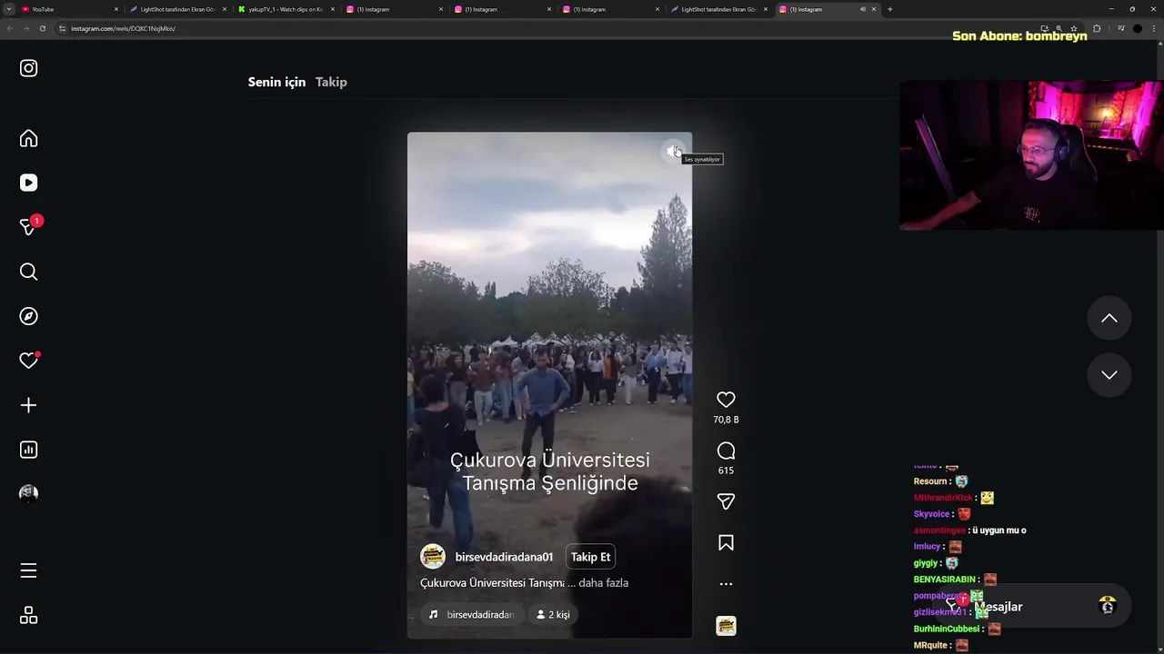Close the yakupTV_1 Watch clips tab

(333, 9)
